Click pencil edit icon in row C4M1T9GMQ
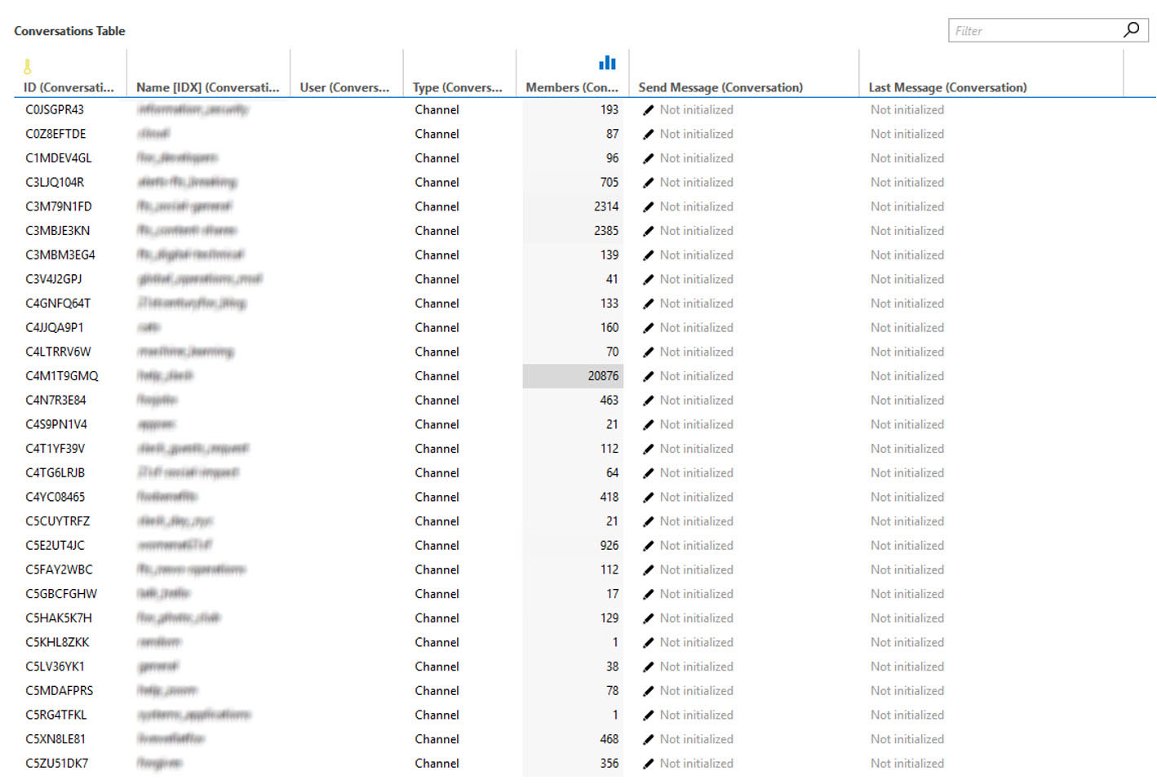 pos(648,376)
